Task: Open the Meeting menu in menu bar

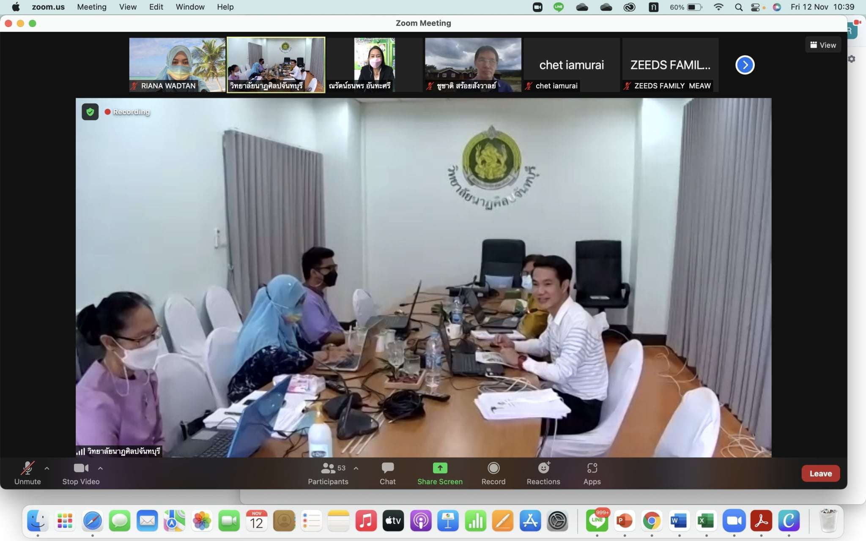Action: coord(91,7)
